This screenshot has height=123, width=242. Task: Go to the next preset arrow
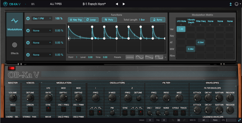click(124, 4)
